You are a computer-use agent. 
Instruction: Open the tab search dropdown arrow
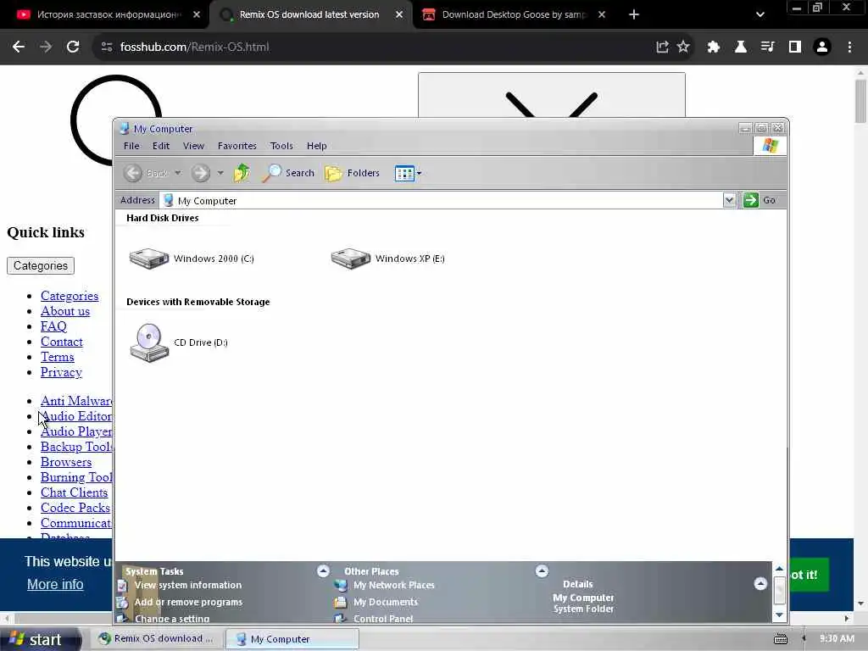pyautogui.click(x=760, y=14)
